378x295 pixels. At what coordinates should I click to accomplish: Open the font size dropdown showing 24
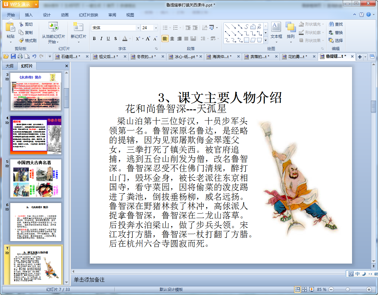click(156, 28)
